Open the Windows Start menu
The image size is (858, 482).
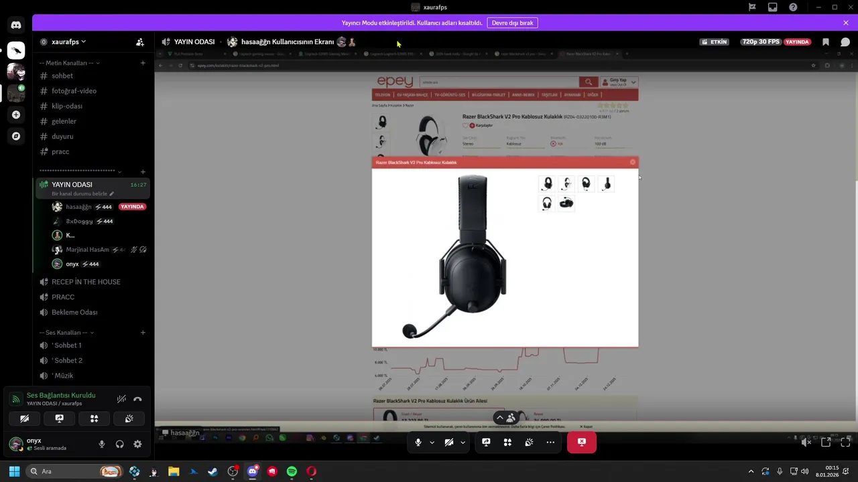[14, 471]
